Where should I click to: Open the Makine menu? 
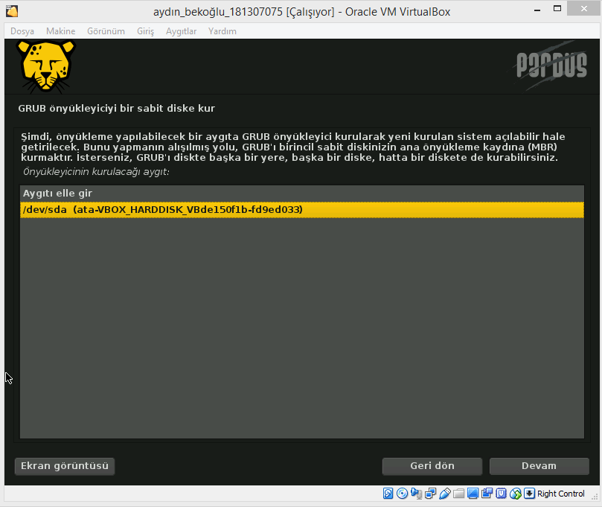click(61, 31)
